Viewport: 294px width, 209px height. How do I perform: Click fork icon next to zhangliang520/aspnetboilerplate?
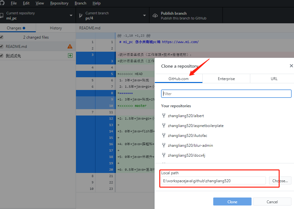pyautogui.click(x=164, y=125)
